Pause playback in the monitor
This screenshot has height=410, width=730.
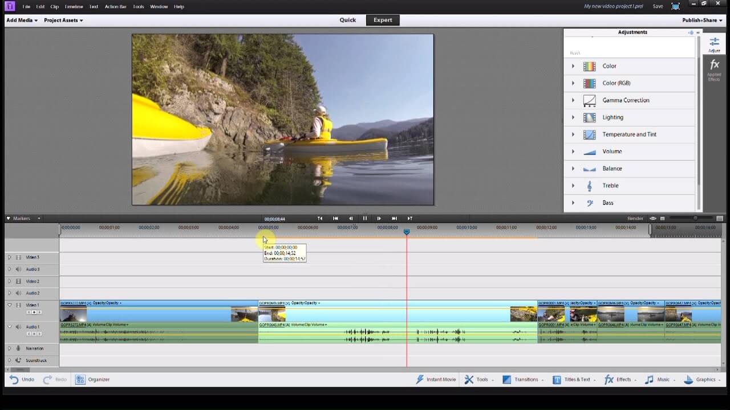point(365,219)
